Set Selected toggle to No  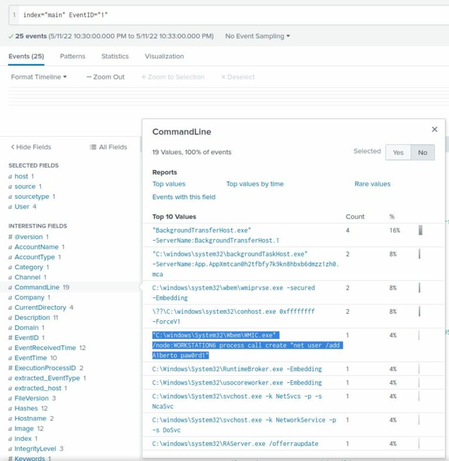click(422, 152)
